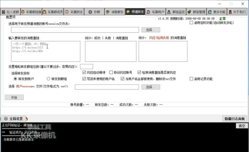The width and height of the screenshot is (249, 152).
Task: Click log line 当前版本已是最新版本
Action: click(x=18, y=140)
